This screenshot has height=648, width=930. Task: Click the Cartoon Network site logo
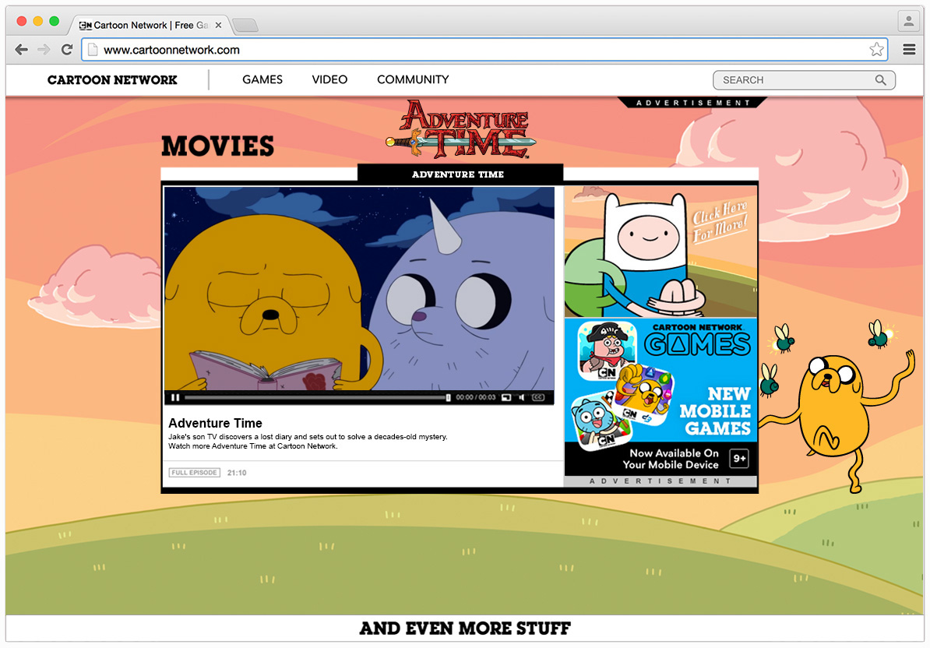(112, 80)
